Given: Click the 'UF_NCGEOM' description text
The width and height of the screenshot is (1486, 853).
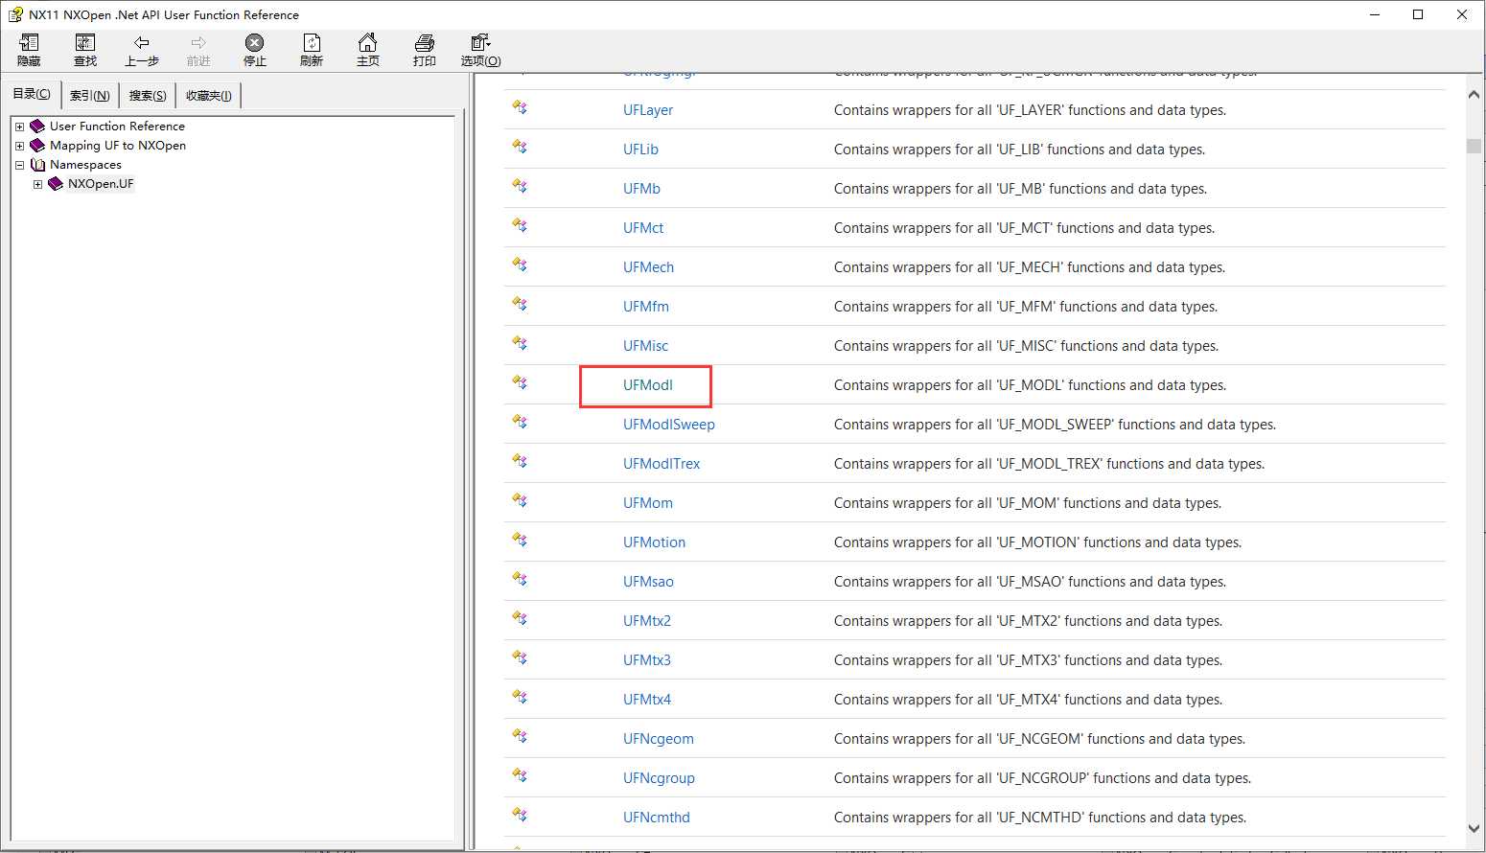Looking at the screenshot, I should point(1039,739).
